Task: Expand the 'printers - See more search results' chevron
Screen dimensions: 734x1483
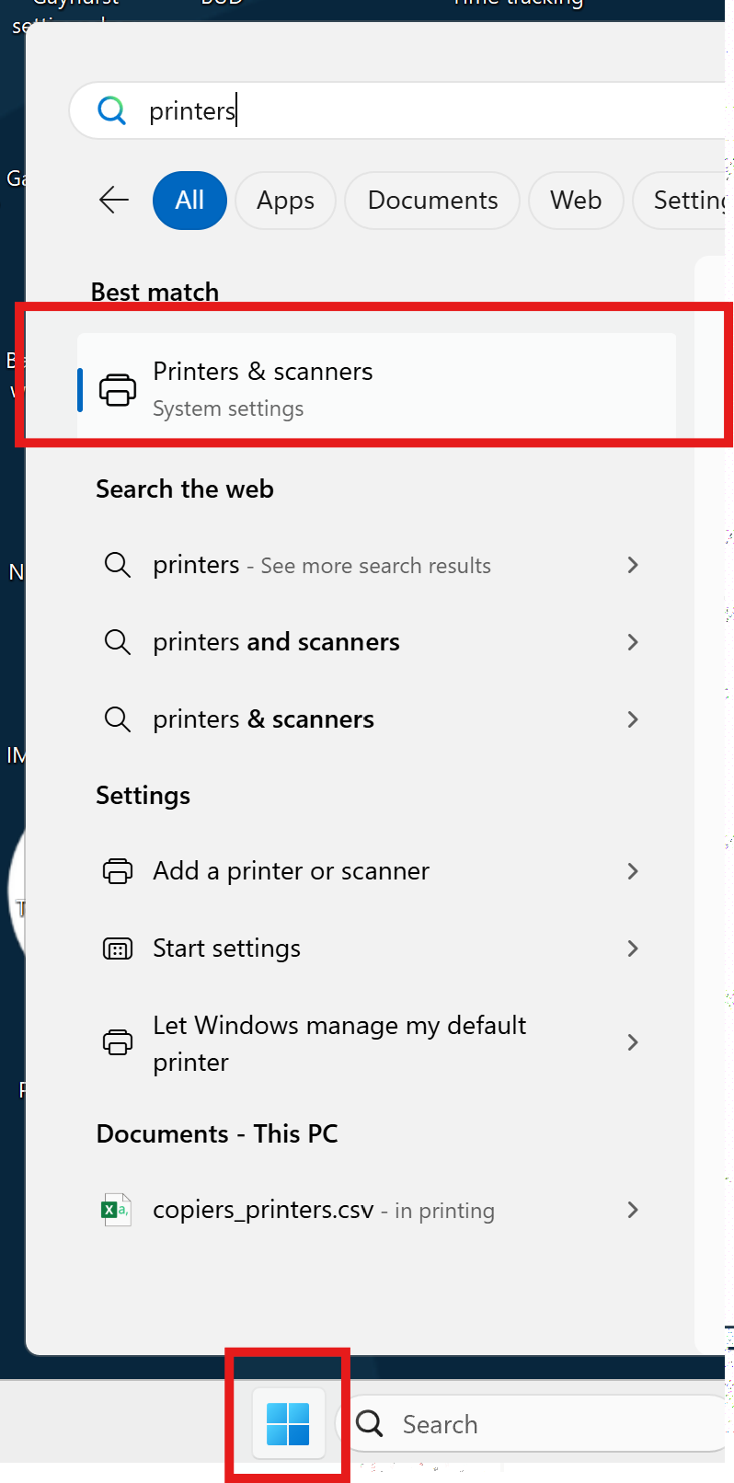Action: (633, 565)
